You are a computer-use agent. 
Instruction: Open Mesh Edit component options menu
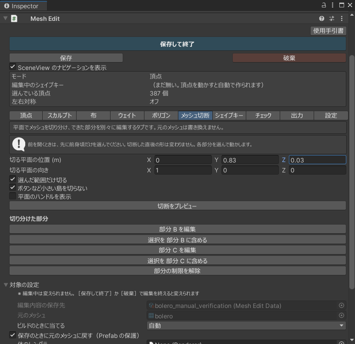[x=342, y=19]
